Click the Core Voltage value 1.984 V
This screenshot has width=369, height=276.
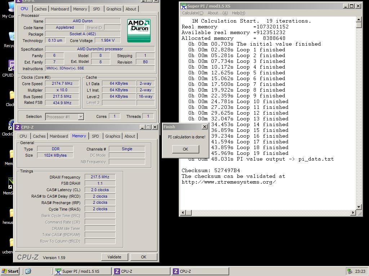click(x=107, y=40)
